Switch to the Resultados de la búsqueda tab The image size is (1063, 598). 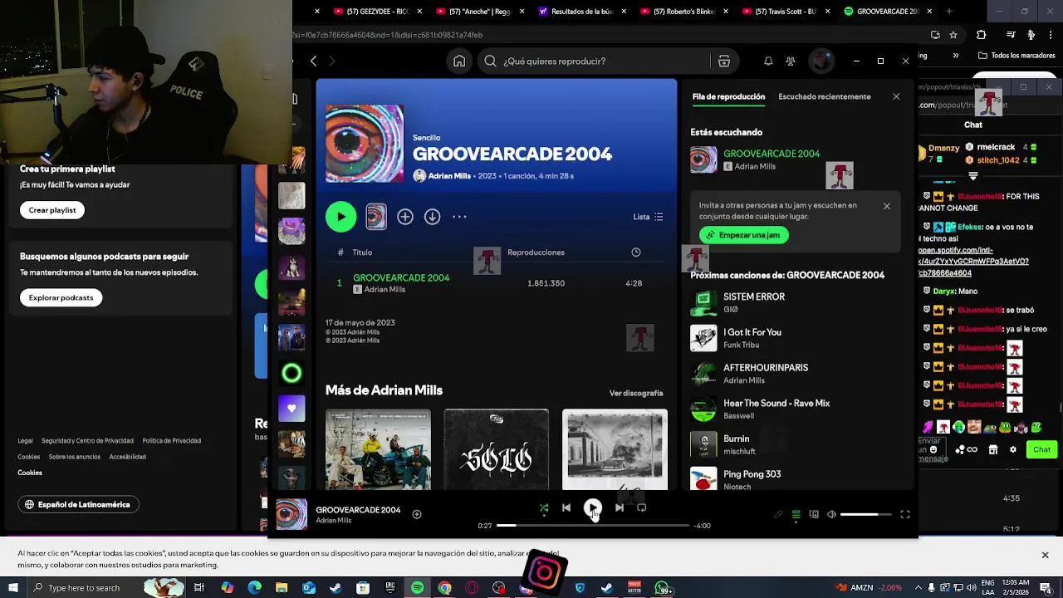(577, 12)
